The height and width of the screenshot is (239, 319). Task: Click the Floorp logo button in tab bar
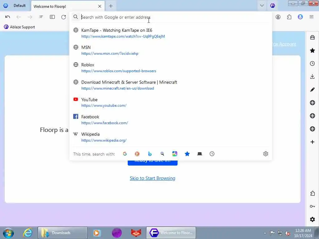pos(273,6)
